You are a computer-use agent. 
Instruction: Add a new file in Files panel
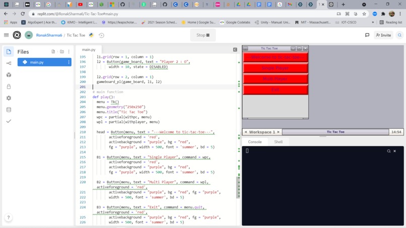53,51
